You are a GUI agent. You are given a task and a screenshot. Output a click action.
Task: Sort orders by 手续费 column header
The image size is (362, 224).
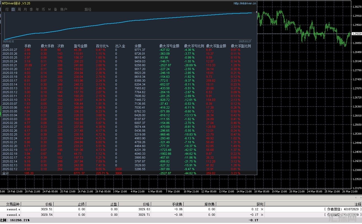pyautogui.click(x=167, y=204)
